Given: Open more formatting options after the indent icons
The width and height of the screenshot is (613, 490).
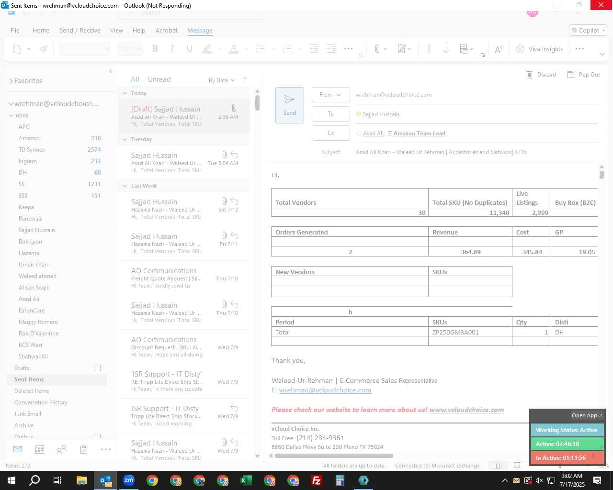Looking at the screenshot, I should [x=349, y=49].
